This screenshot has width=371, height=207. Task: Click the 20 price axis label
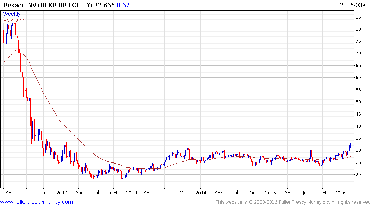click(x=358, y=174)
